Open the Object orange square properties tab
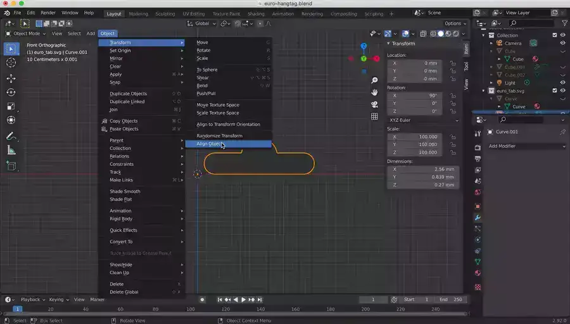 click(478, 206)
